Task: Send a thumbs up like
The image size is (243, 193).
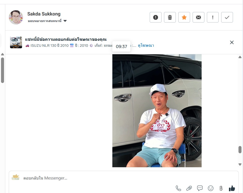Action: click(232, 188)
